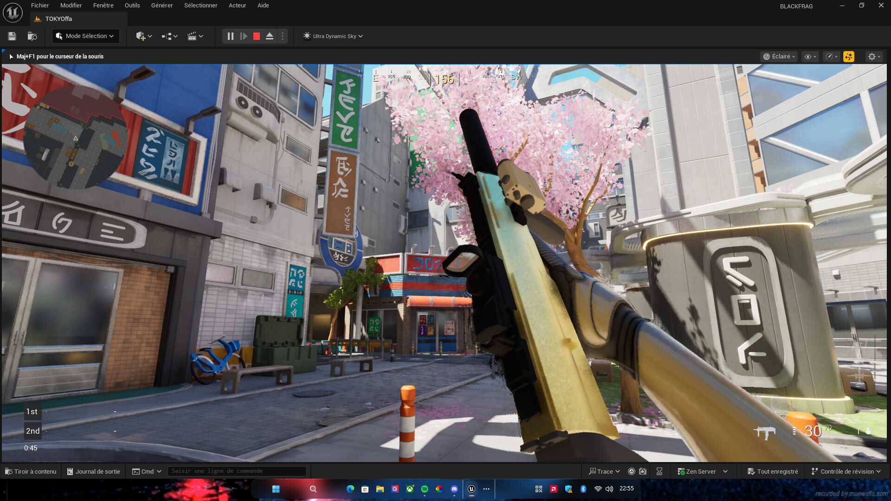The height and width of the screenshot is (501, 891).
Task: Click the Tout enregistré save button
Action: point(773,471)
